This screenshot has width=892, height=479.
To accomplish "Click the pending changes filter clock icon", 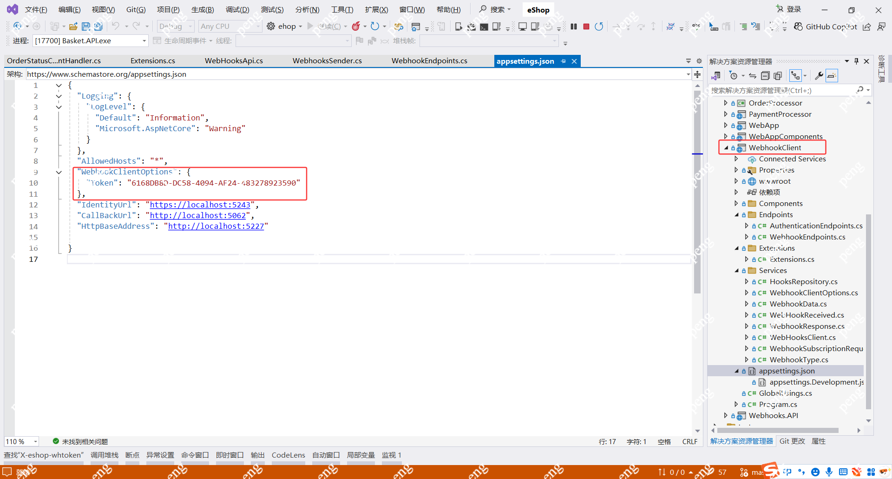I will tap(734, 76).
